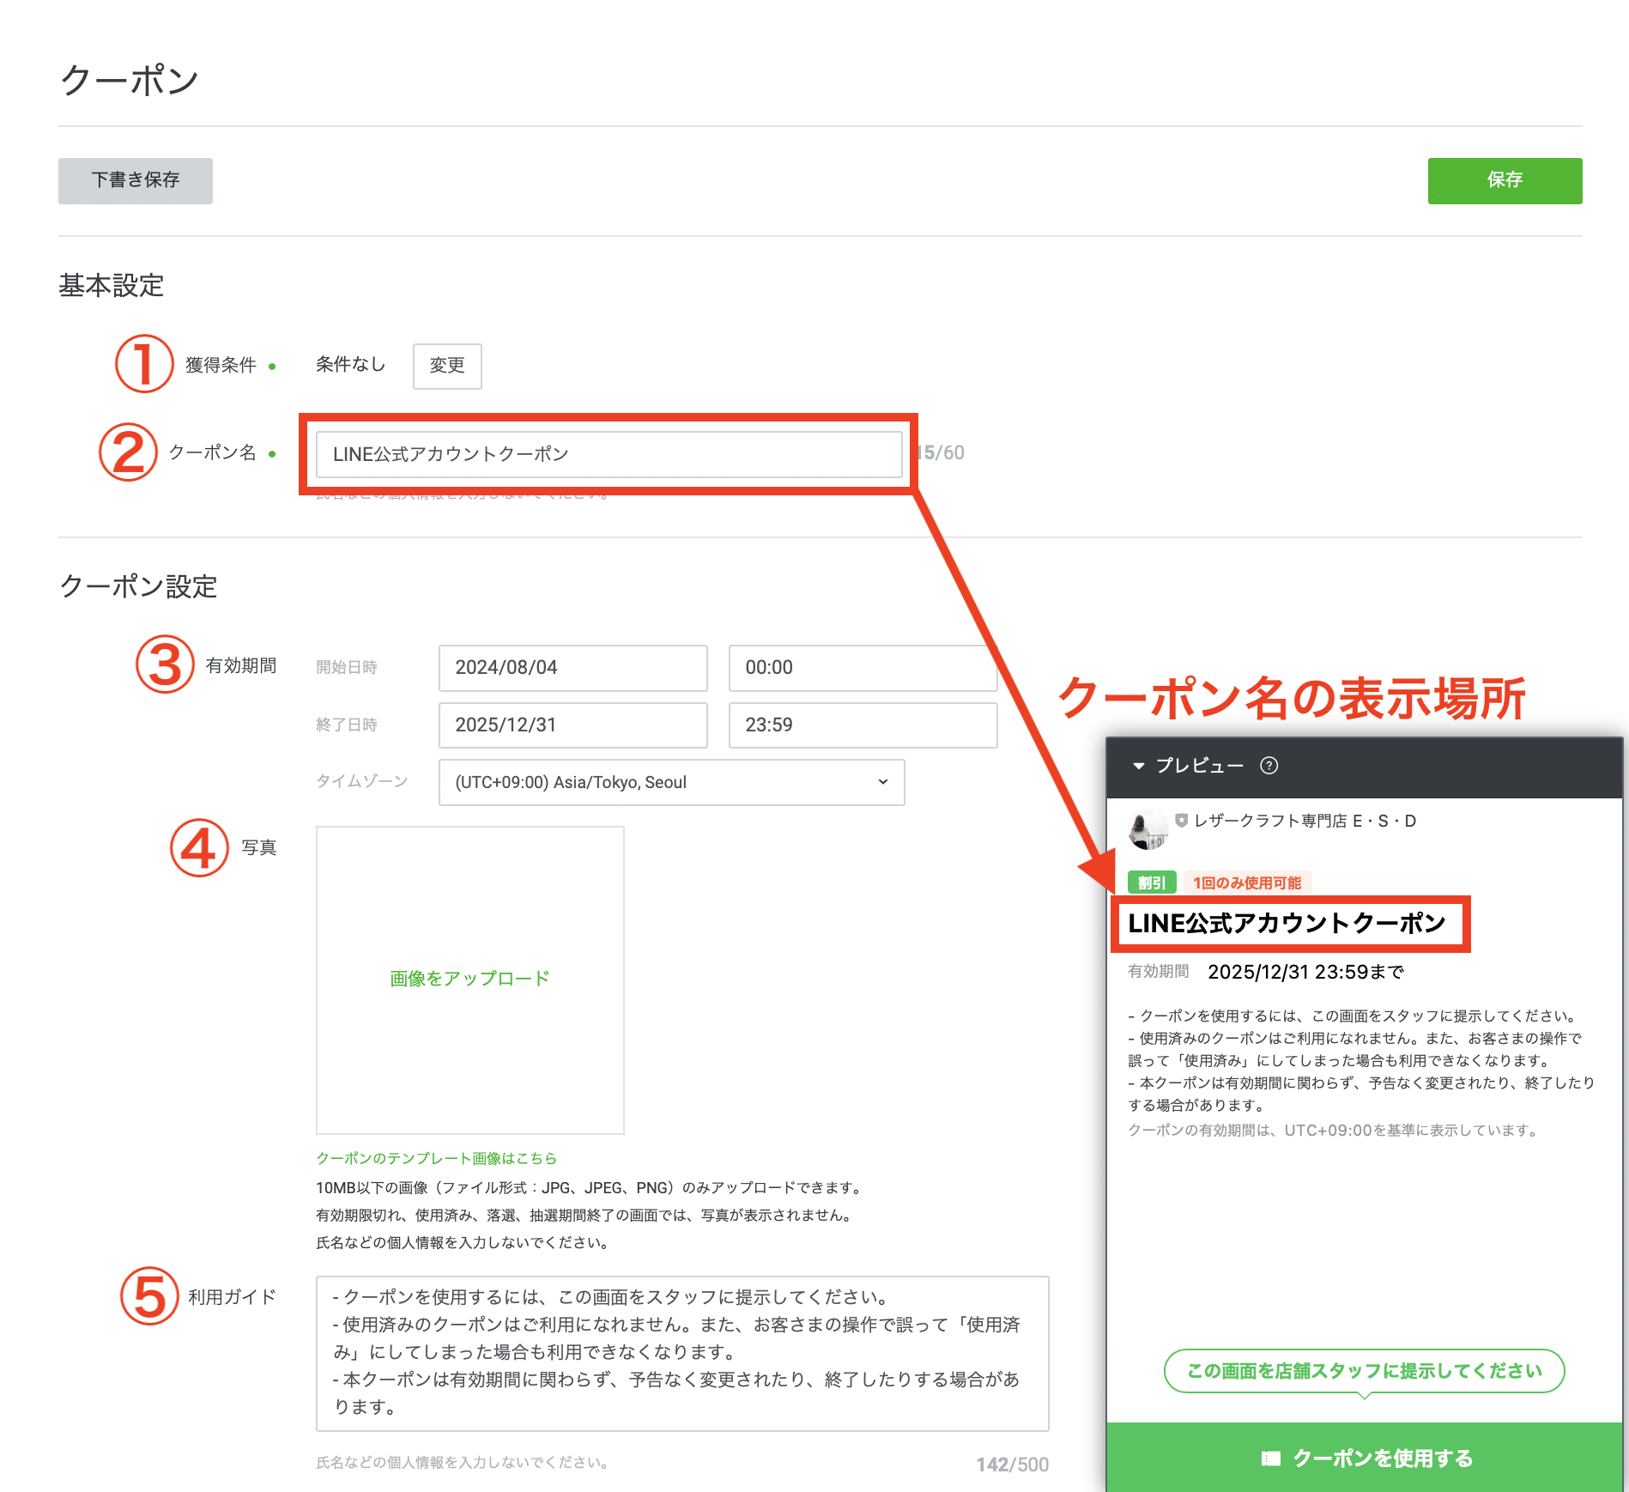Click the end date field 2025/12/31
The width and height of the screenshot is (1629, 1492).
tap(572, 725)
